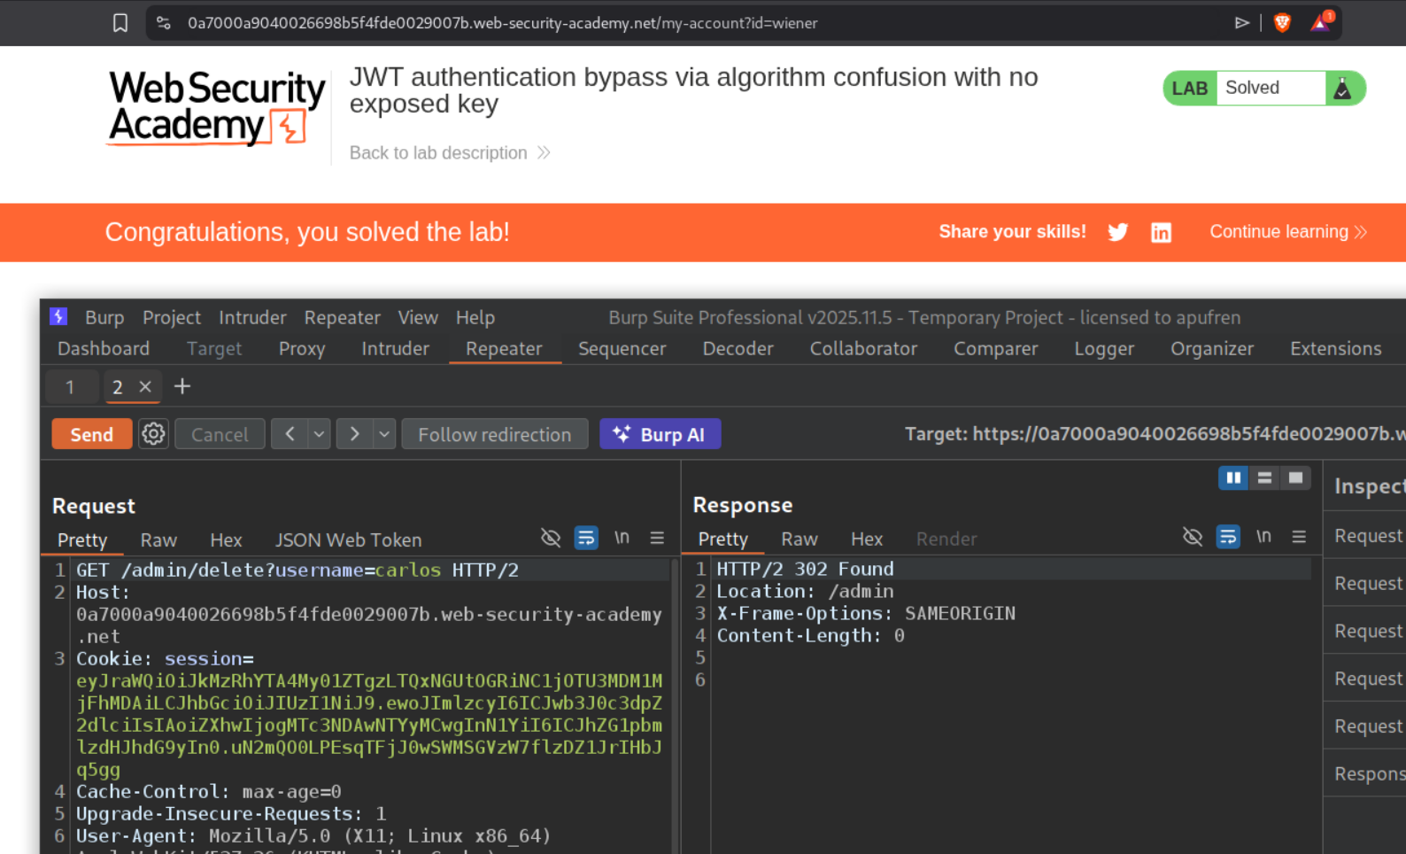Click the LinkedIn share icon
Viewport: 1406px width, 854px height.
tap(1160, 232)
